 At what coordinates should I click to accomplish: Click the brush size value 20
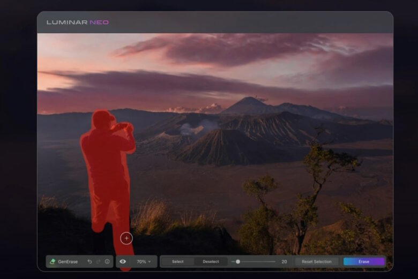click(x=284, y=262)
